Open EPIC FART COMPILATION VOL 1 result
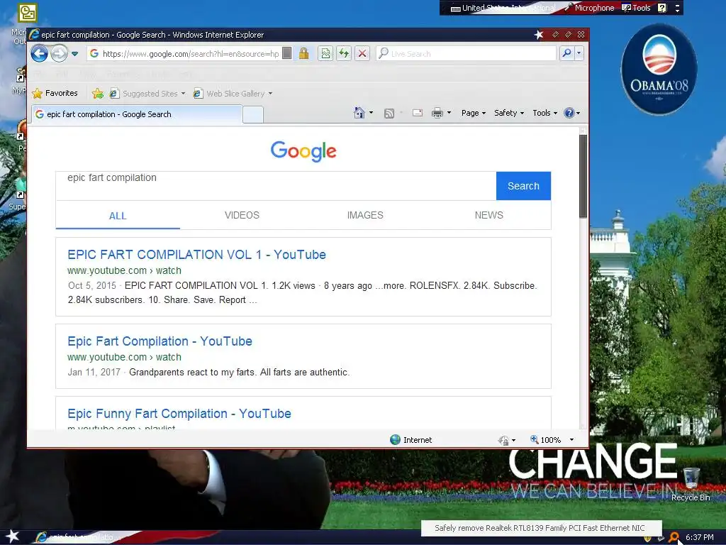The height and width of the screenshot is (545, 726). pyautogui.click(x=196, y=255)
